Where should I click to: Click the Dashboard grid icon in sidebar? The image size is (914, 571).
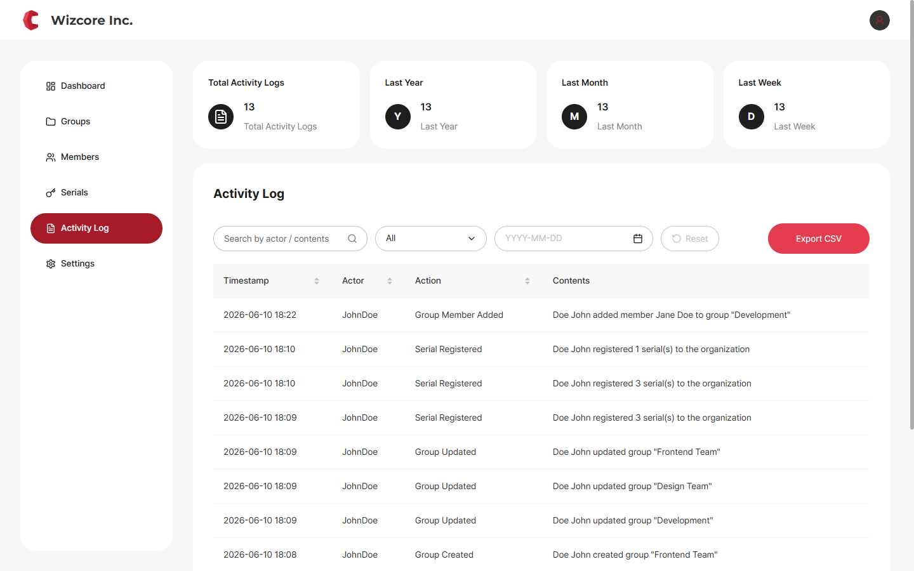point(51,86)
